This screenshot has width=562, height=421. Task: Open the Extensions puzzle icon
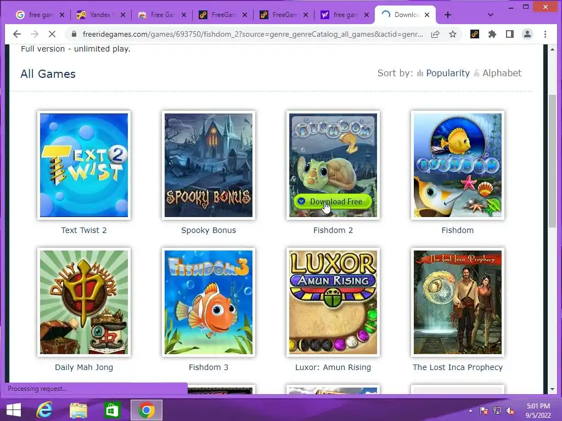click(x=492, y=34)
